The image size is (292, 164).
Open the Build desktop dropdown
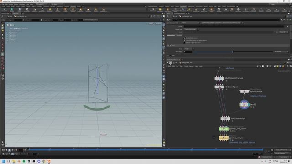pyautogui.click(x=42, y=4)
